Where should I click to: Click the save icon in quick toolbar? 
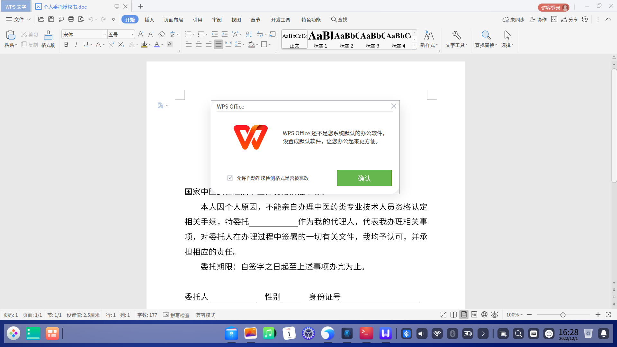pos(51,20)
